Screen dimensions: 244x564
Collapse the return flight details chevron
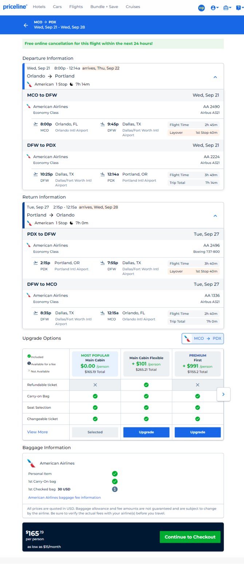(215, 216)
